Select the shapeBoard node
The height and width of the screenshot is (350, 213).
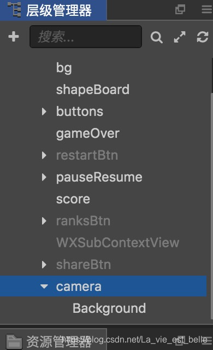tap(93, 90)
